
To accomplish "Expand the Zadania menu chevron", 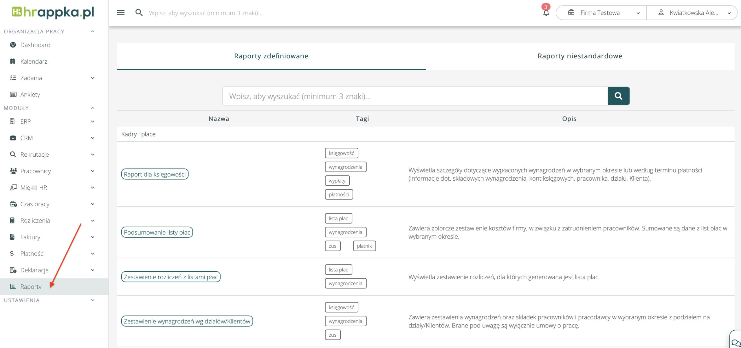I will click(x=93, y=78).
